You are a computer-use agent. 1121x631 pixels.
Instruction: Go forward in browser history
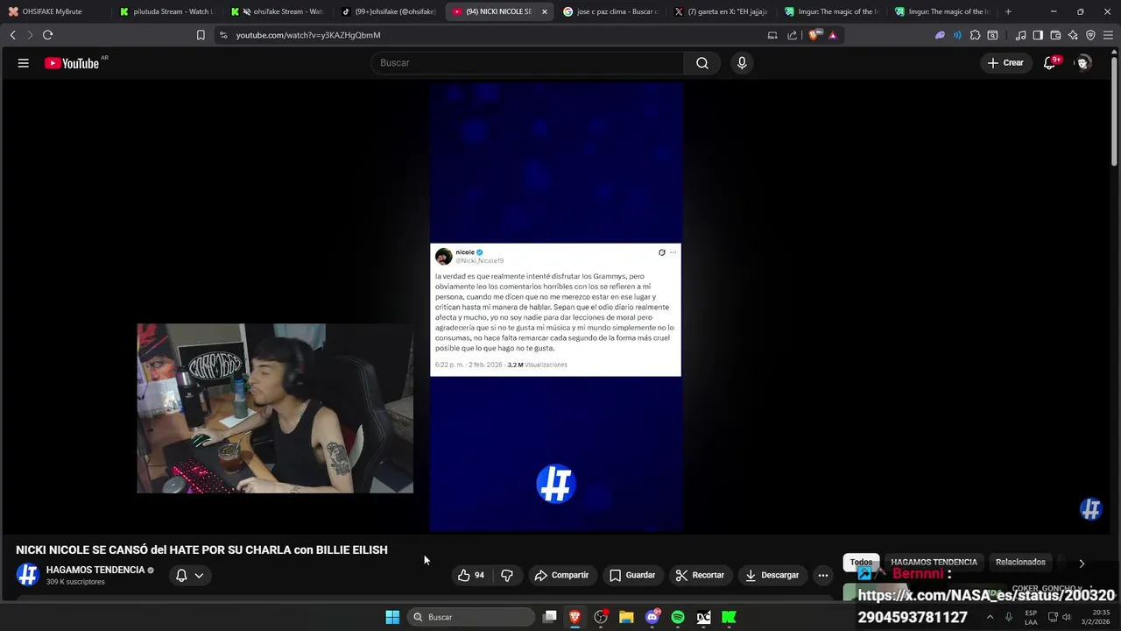coord(29,35)
